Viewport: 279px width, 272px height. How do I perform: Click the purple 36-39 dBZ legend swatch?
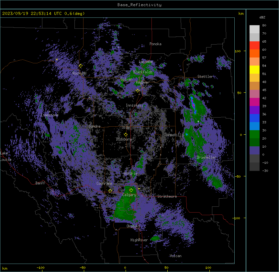tap(254, 110)
